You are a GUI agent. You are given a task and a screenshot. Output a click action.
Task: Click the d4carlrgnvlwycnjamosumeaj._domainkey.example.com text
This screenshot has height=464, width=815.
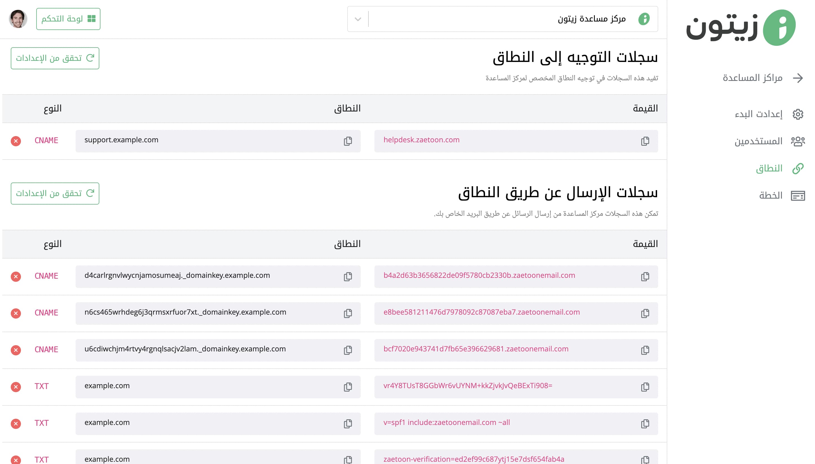(177, 275)
